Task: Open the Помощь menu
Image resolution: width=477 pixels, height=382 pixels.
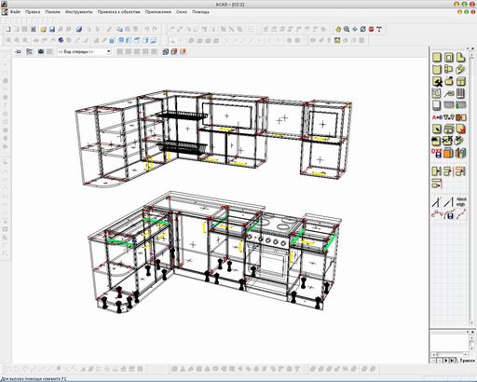Action: point(200,12)
